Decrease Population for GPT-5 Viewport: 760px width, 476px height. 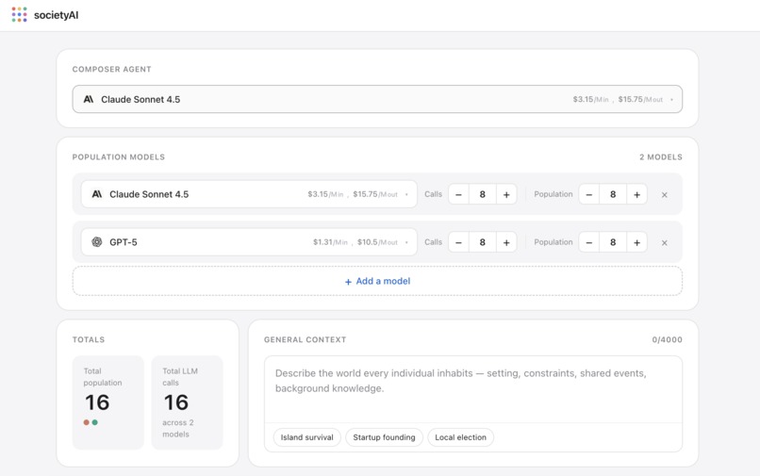(589, 242)
